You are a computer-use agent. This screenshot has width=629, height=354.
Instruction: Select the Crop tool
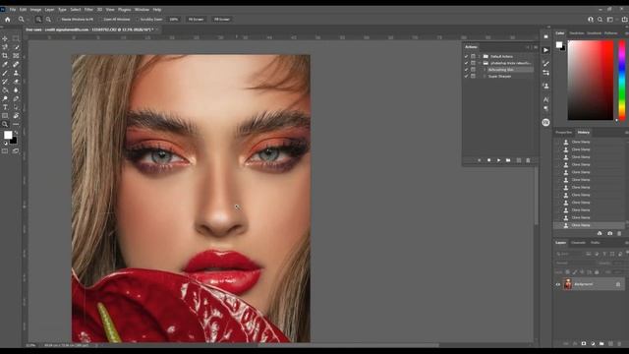[x=5, y=56]
